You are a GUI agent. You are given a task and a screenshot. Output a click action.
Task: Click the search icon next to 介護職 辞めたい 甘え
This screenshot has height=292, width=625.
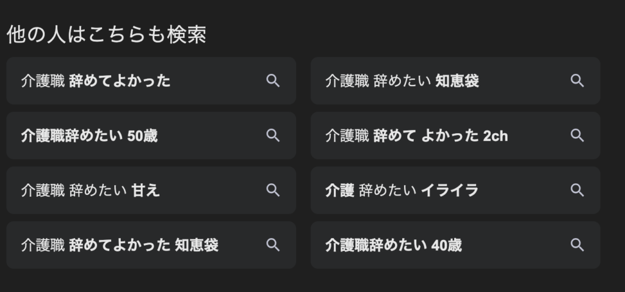tap(273, 190)
